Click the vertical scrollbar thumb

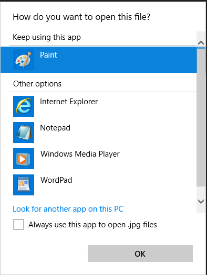201,117
